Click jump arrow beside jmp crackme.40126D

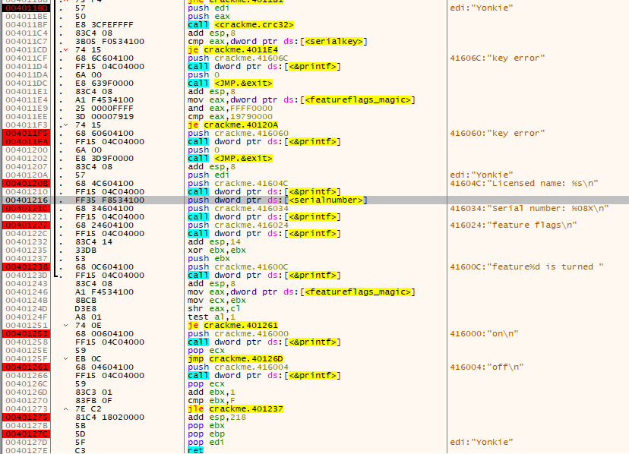66,358
